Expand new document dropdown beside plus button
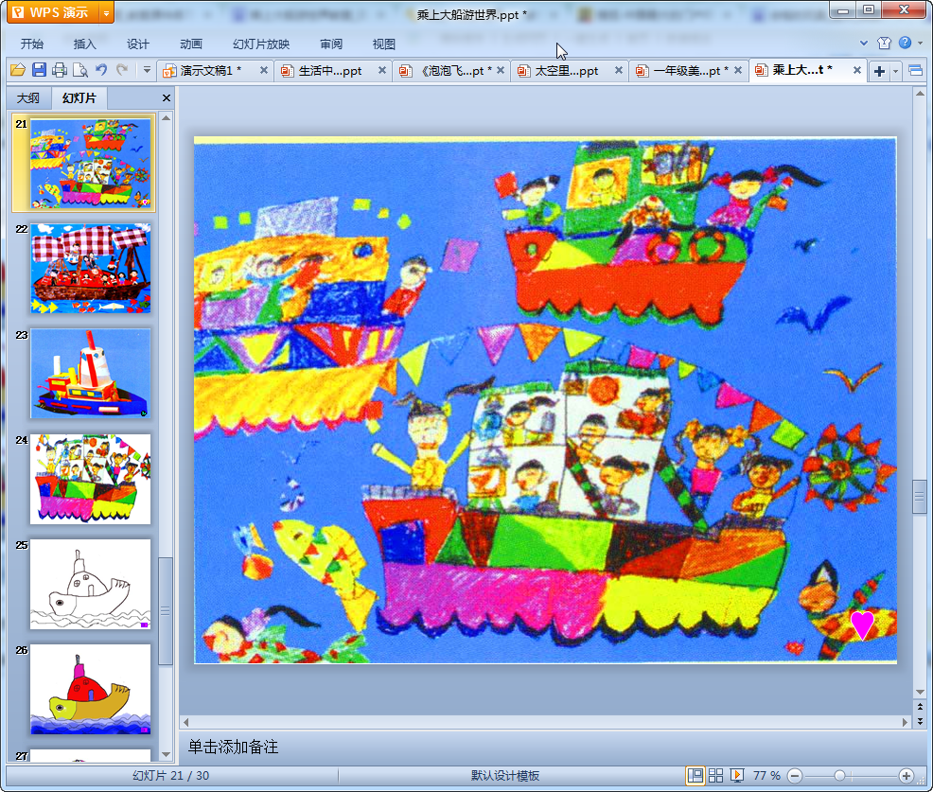 (x=895, y=71)
